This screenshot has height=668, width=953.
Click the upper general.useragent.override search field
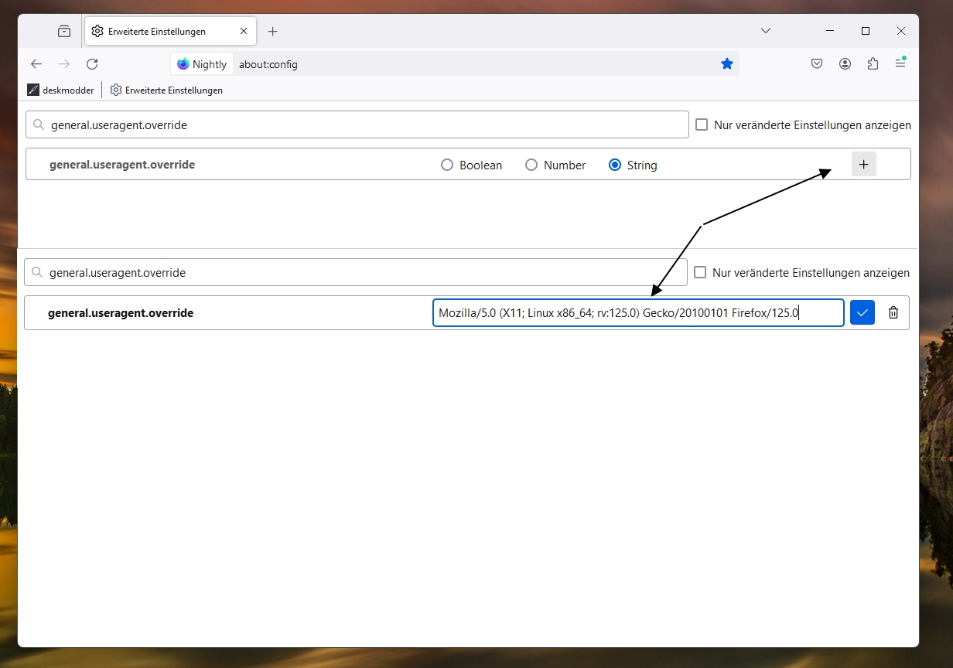(357, 124)
